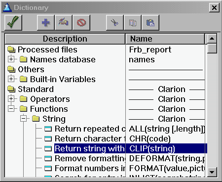Select the Remove formatting row
The image size is (222, 182).
[90, 158]
